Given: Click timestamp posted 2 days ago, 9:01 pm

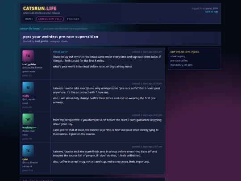Looking at the screenshot, I should (147, 147).
